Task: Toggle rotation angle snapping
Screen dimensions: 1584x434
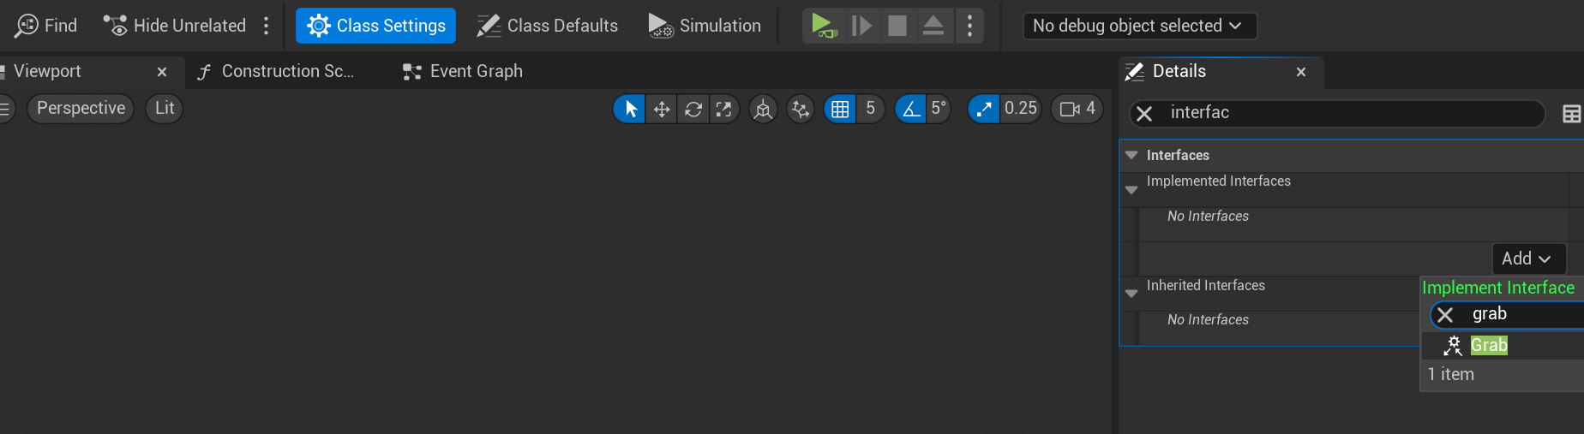Action: [x=910, y=109]
